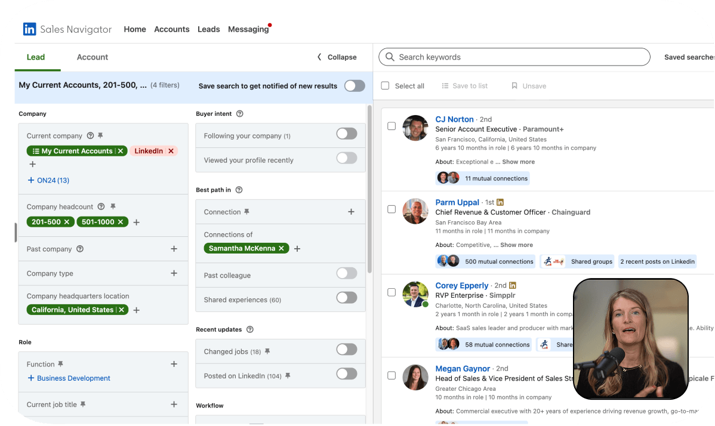Click the Buyer intent help icon

(240, 113)
